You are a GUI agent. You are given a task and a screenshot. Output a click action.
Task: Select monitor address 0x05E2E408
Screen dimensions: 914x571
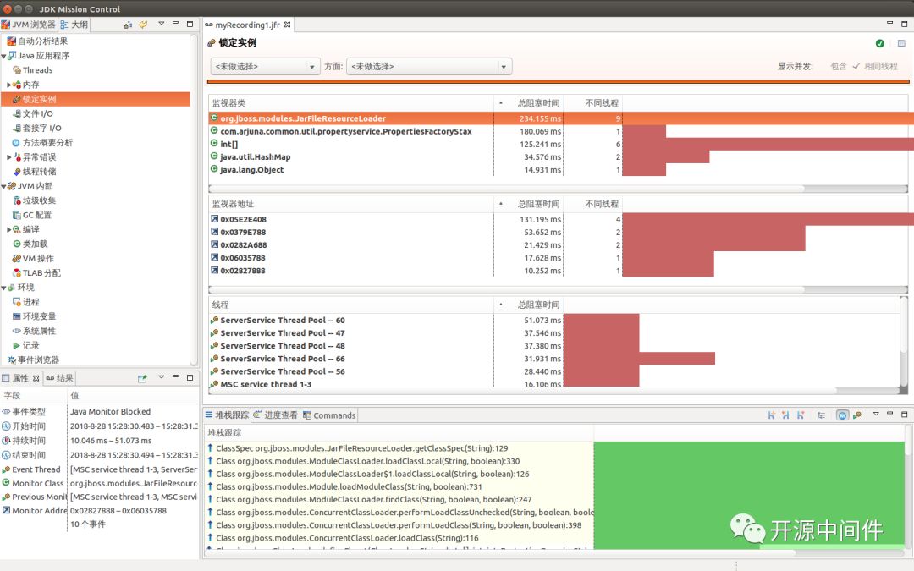point(561,219)
